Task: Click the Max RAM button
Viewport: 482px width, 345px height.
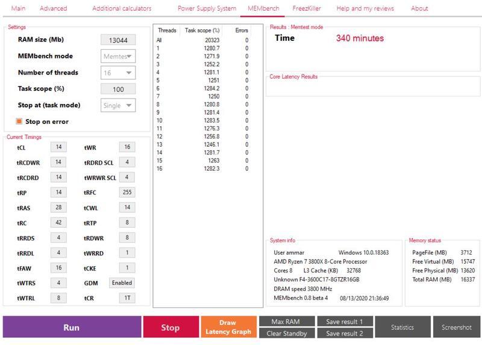Action: [286, 322]
